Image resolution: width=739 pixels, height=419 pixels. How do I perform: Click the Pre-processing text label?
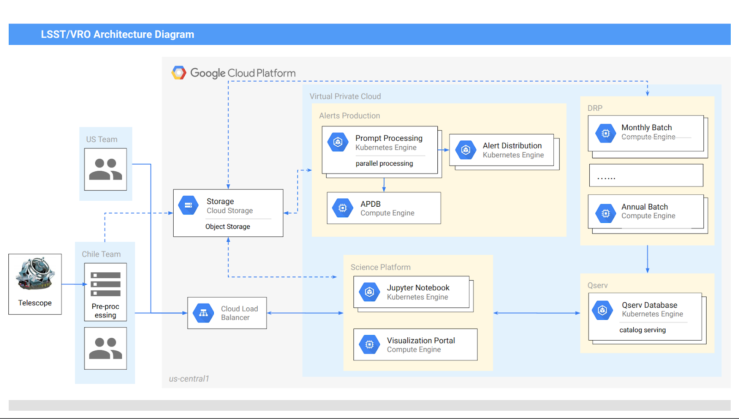(x=105, y=311)
